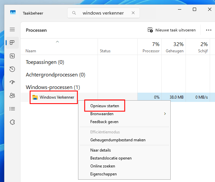Screen dimensions: 215x182
Task: Choose Bestandslocatie openen
Action: pos(124,158)
